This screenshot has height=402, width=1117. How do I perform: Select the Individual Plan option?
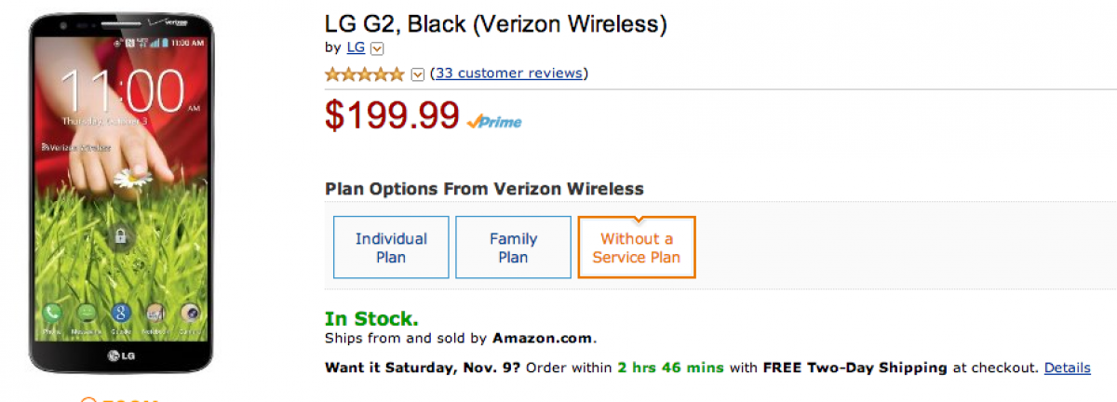click(391, 248)
